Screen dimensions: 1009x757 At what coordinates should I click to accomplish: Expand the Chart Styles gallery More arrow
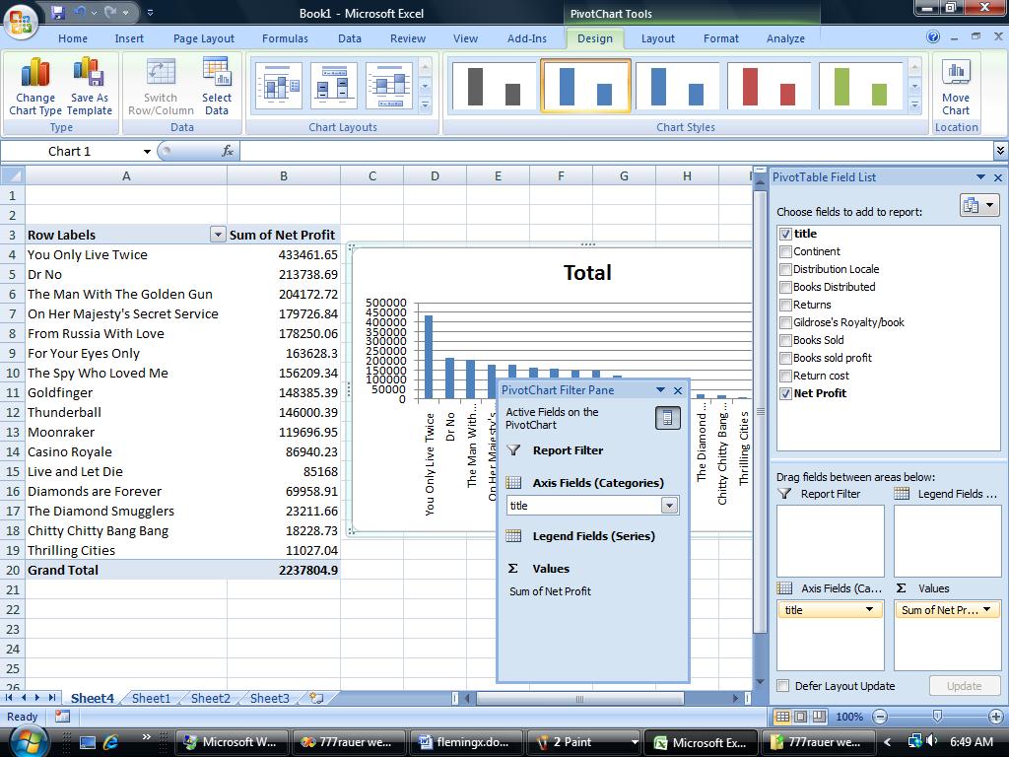(915, 104)
